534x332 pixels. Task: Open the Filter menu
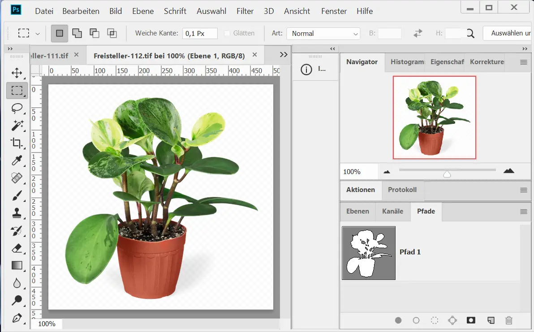(x=245, y=11)
